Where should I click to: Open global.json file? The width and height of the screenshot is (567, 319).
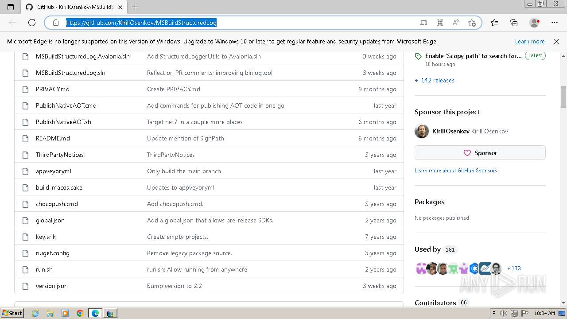pyautogui.click(x=50, y=220)
